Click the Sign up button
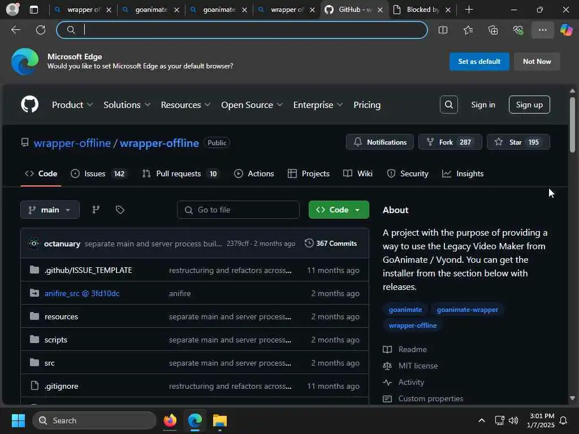This screenshot has height=434, width=579. point(529,105)
